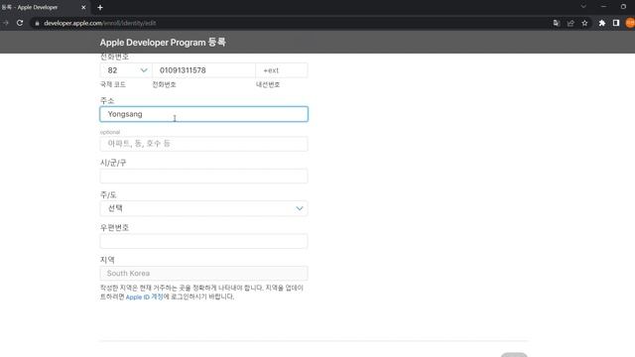The height and width of the screenshot is (357, 635).
Task: Open the Google Translate icon in address bar
Action: pos(557,23)
